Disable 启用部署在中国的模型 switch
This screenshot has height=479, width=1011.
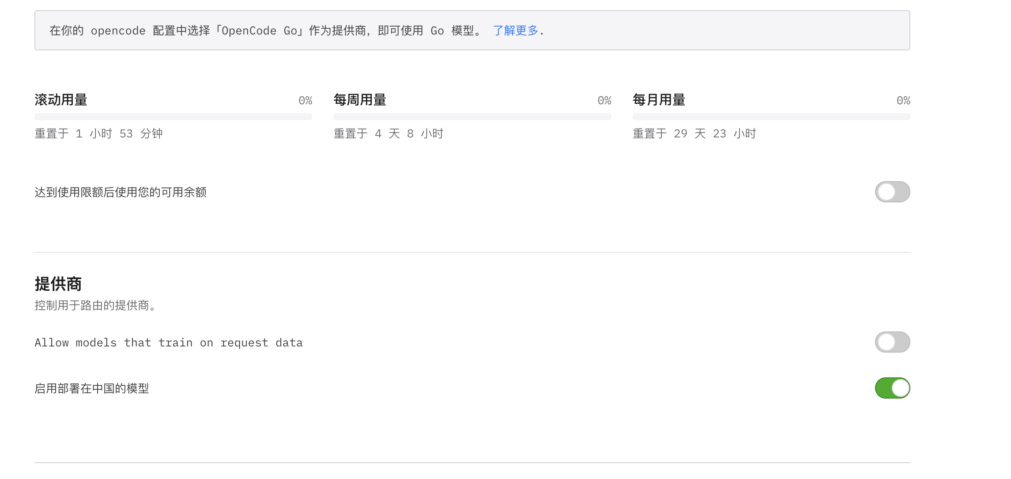[x=892, y=388]
